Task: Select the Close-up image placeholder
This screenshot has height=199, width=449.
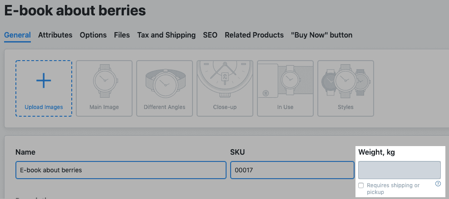Action: coord(225,88)
